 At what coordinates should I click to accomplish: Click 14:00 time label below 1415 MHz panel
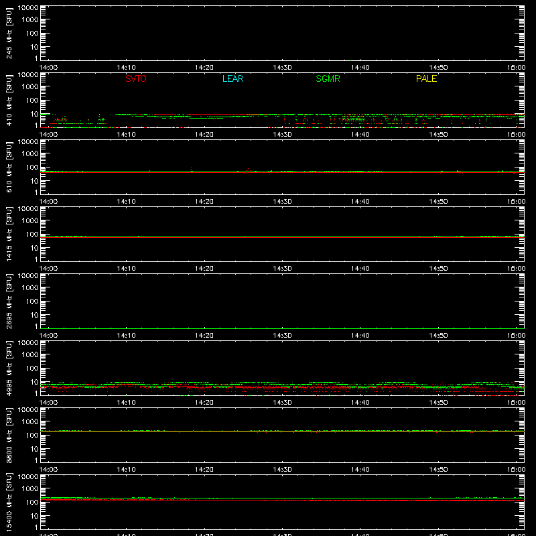point(48,269)
